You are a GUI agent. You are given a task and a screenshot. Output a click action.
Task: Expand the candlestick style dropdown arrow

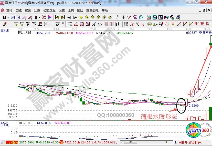[39, 17]
